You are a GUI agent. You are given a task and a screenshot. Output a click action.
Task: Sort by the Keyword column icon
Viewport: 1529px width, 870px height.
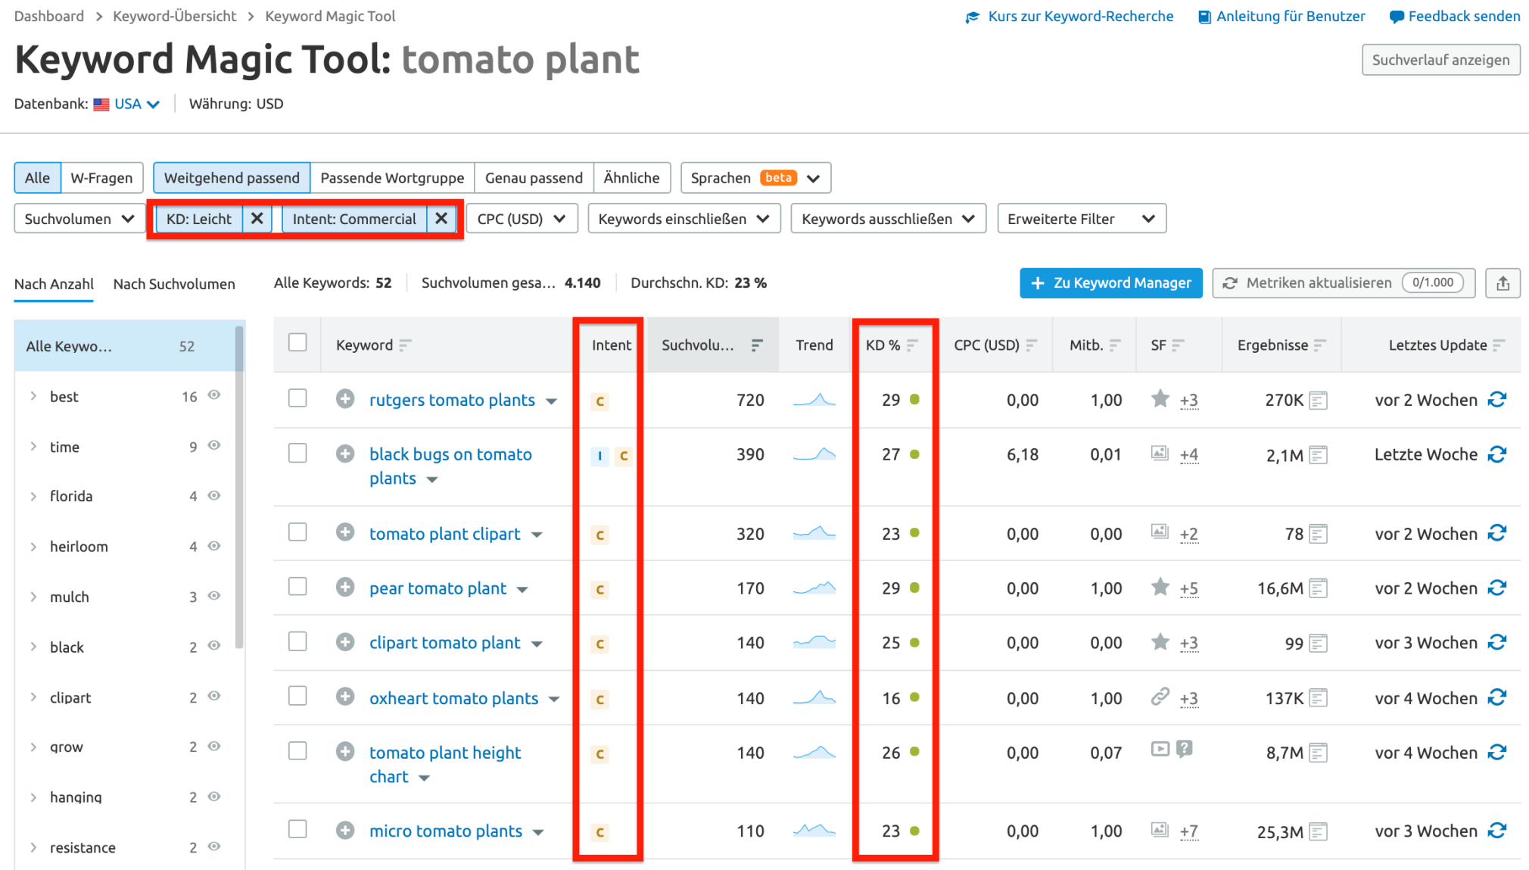click(406, 345)
